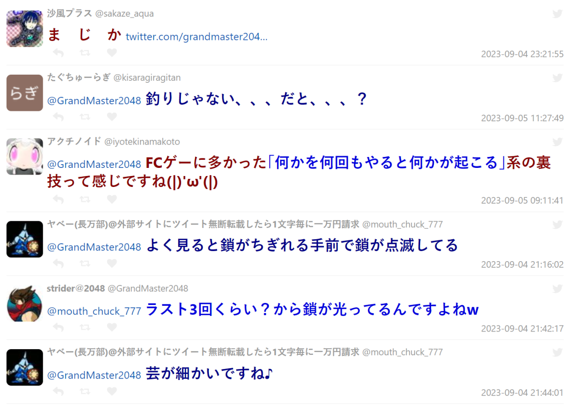Like strider@2048's ラスト3回 tweet
This screenshot has height=410, width=571.
[x=112, y=327]
